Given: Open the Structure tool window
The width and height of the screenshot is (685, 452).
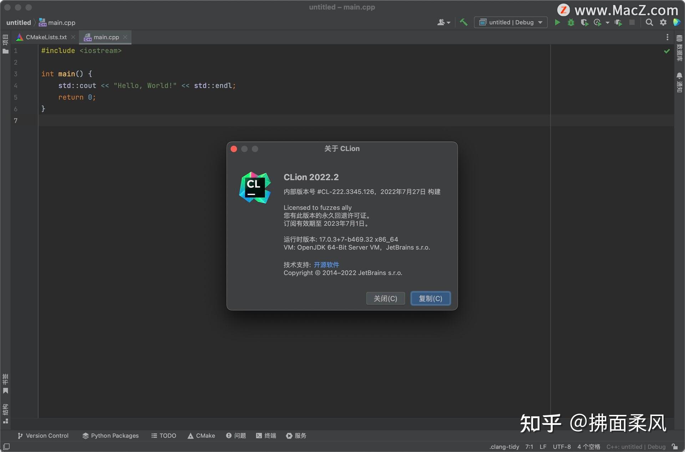Looking at the screenshot, I should tap(5, 414).
